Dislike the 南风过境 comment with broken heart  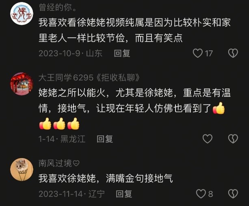pyautogui.click(x=233, y=194)
